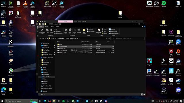Click the Refresh button beside address bar
The height and width of the screenshot is (103, 184).
(x=109, y=38)
